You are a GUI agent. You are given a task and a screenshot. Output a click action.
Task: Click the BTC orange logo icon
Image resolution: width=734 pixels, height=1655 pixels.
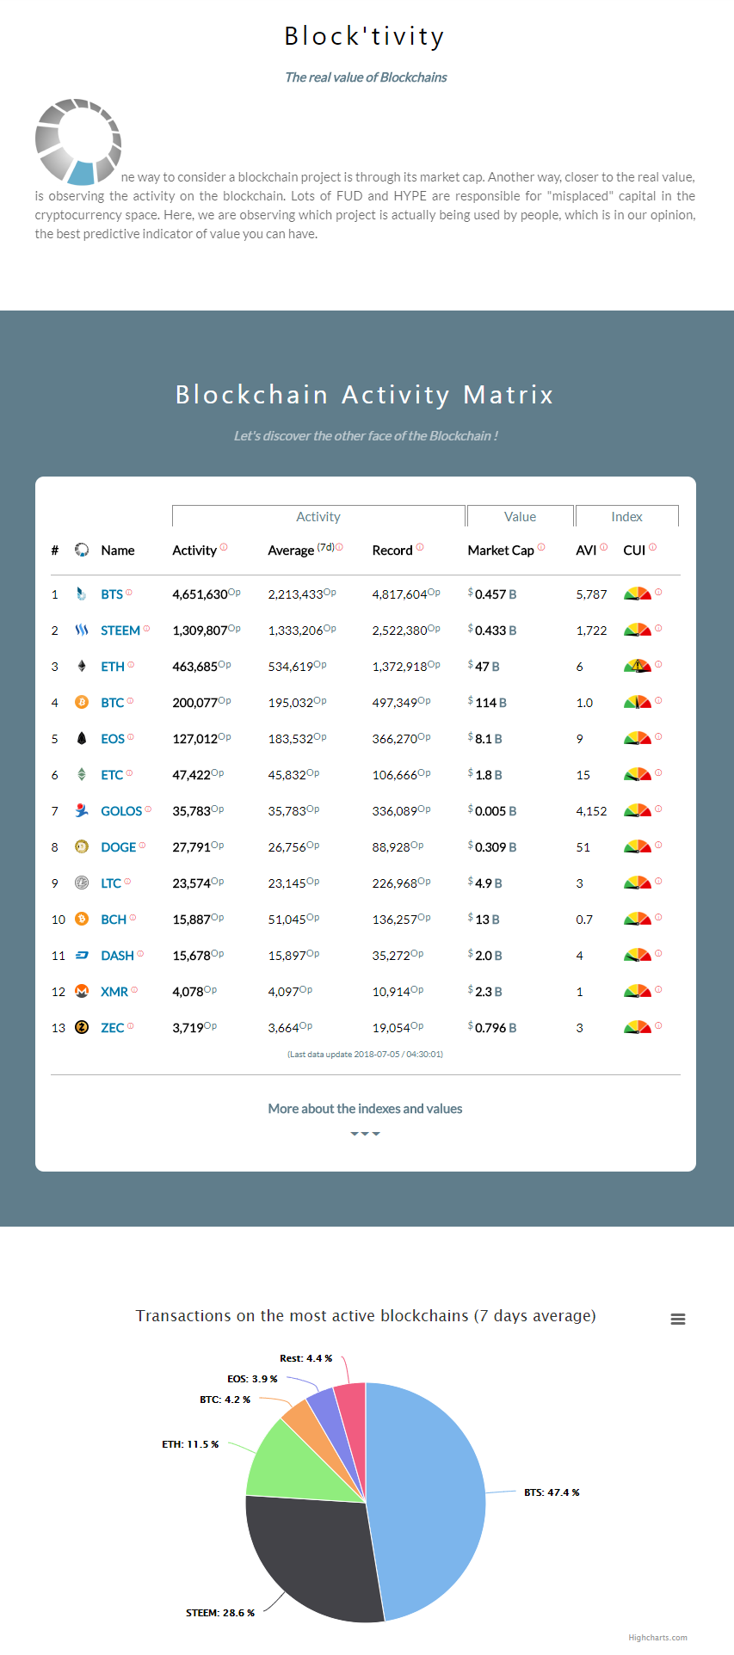point(82,703)
